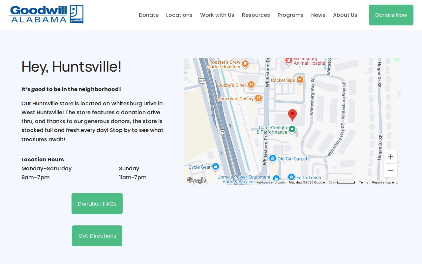Click the Monday–Saturday hours text

pyautogui.click(x=46, y=168)
